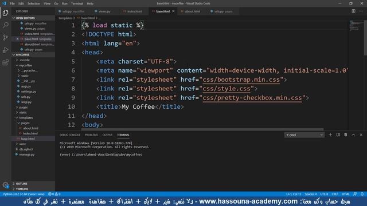Switch to the Output panel tab
The width and height of the screenshot is (367, 206).
tap(107, 135)
